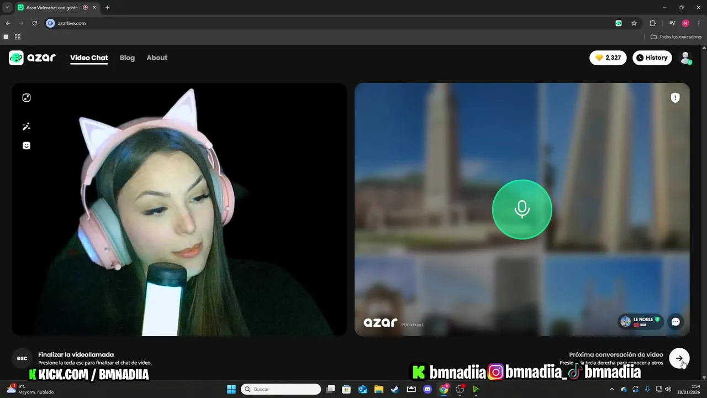Open the face filter smiley icon

[27, 145]
